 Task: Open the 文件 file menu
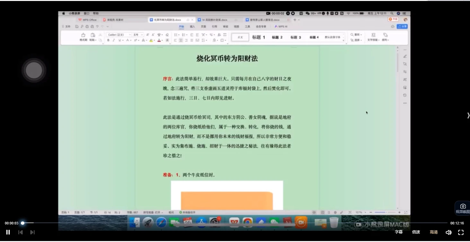(66, 27)
